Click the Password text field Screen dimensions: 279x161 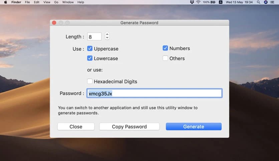pos(154,93)
